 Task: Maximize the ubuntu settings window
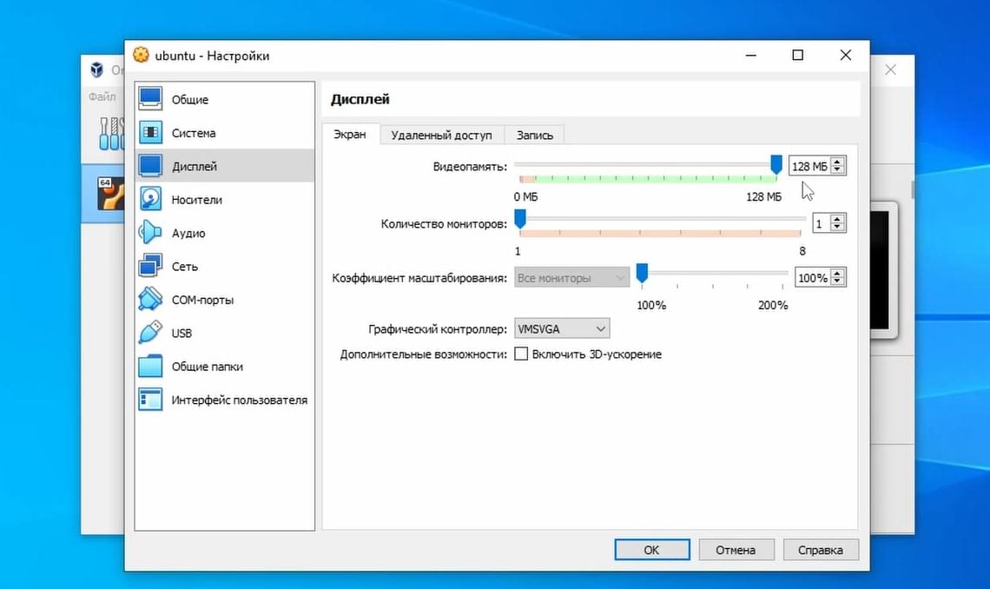click(x=798, y=55)
